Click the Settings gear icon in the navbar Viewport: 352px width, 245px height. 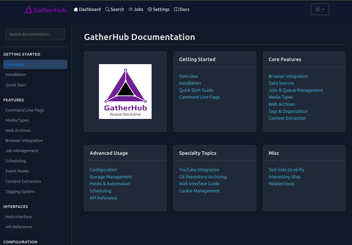coord(150,9)
